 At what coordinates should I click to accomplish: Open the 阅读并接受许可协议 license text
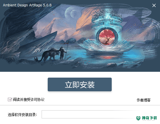pos(29,99)
